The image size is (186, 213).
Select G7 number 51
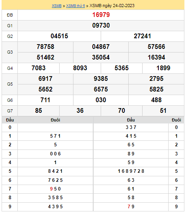point(163,110)
